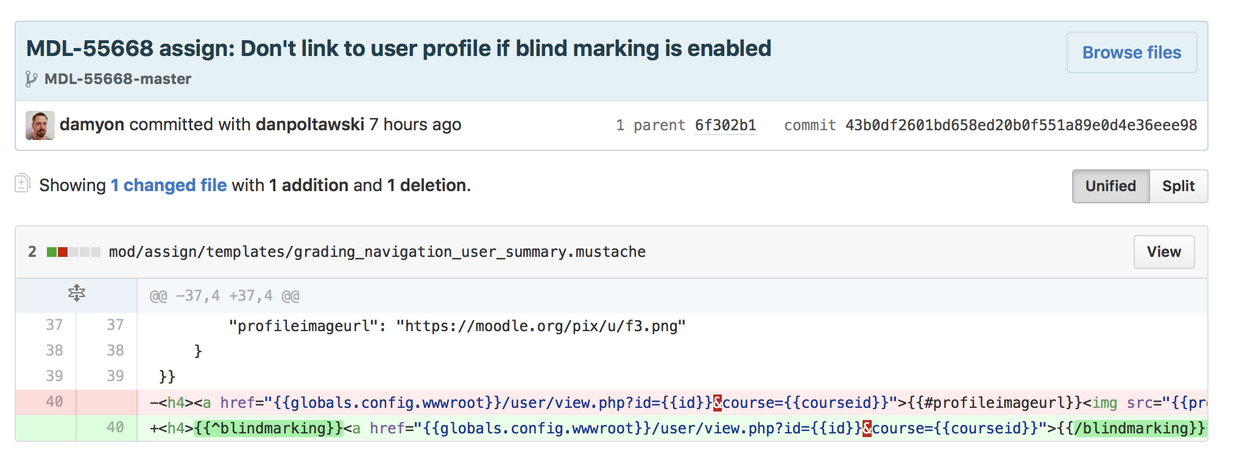Open the 1 changed file link

coord(169,185)
